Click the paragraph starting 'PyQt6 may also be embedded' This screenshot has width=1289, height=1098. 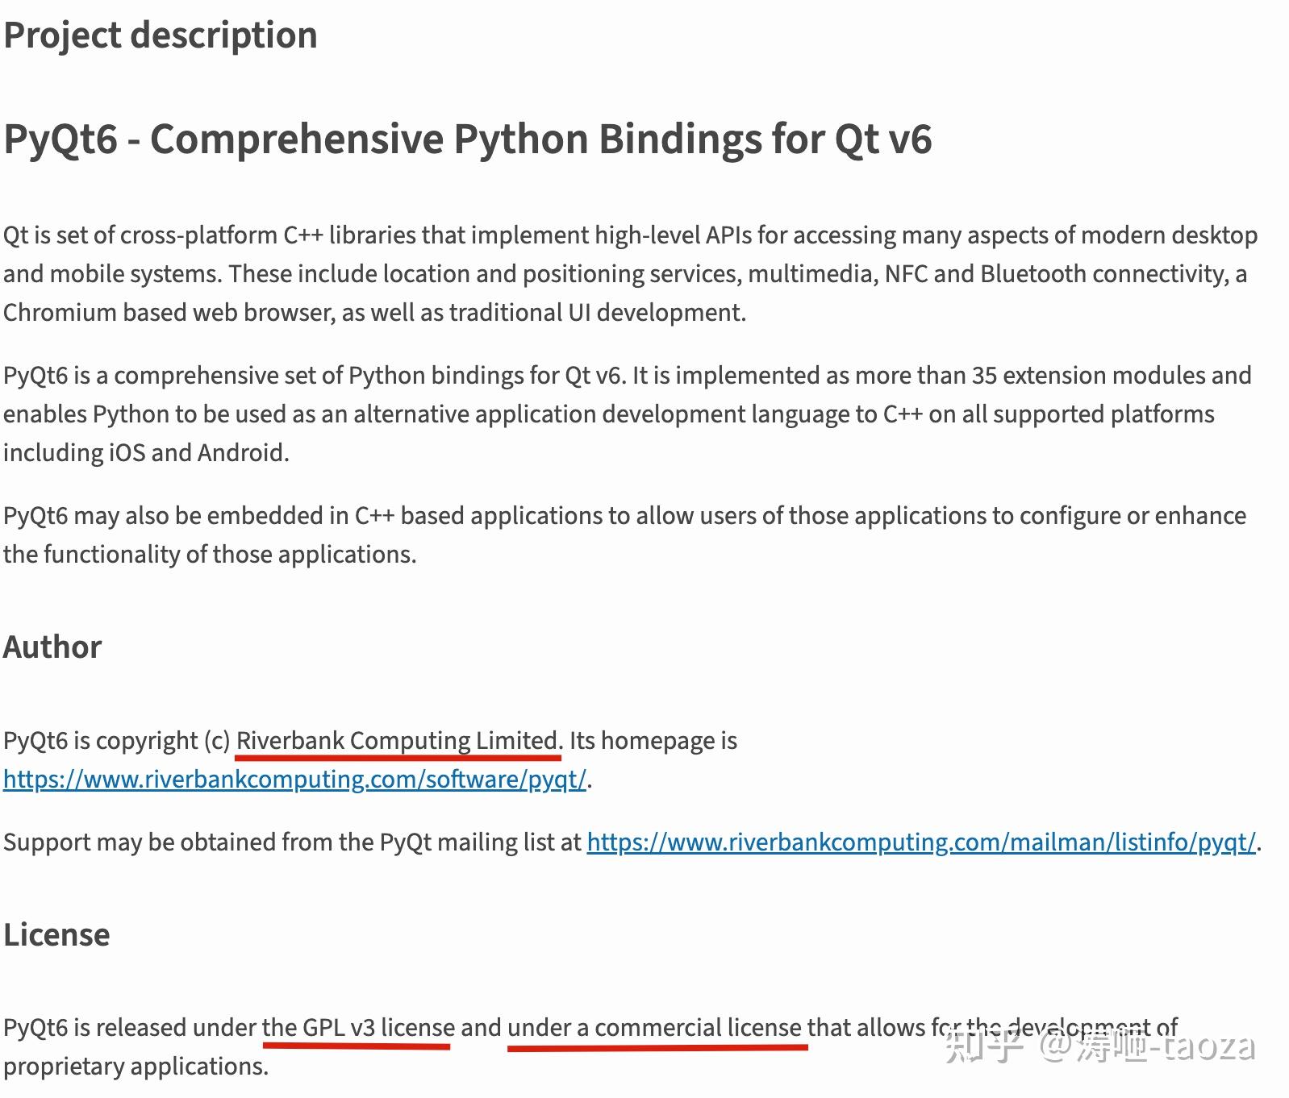click(625, 534)
